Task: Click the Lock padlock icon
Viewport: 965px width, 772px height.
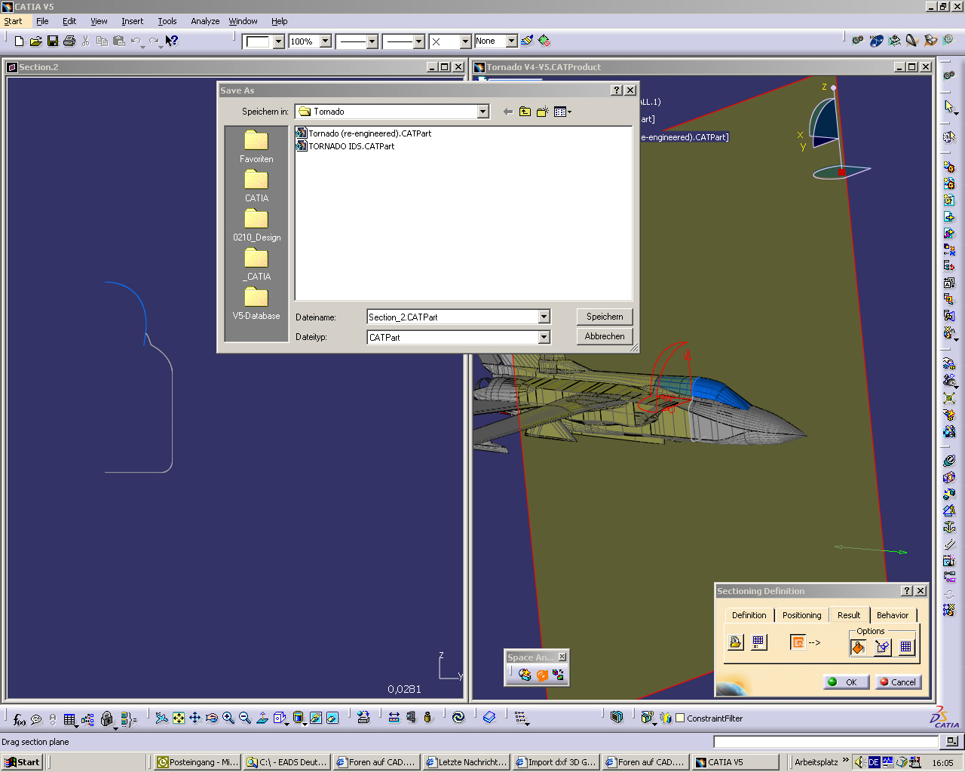Action: (107, 718)
